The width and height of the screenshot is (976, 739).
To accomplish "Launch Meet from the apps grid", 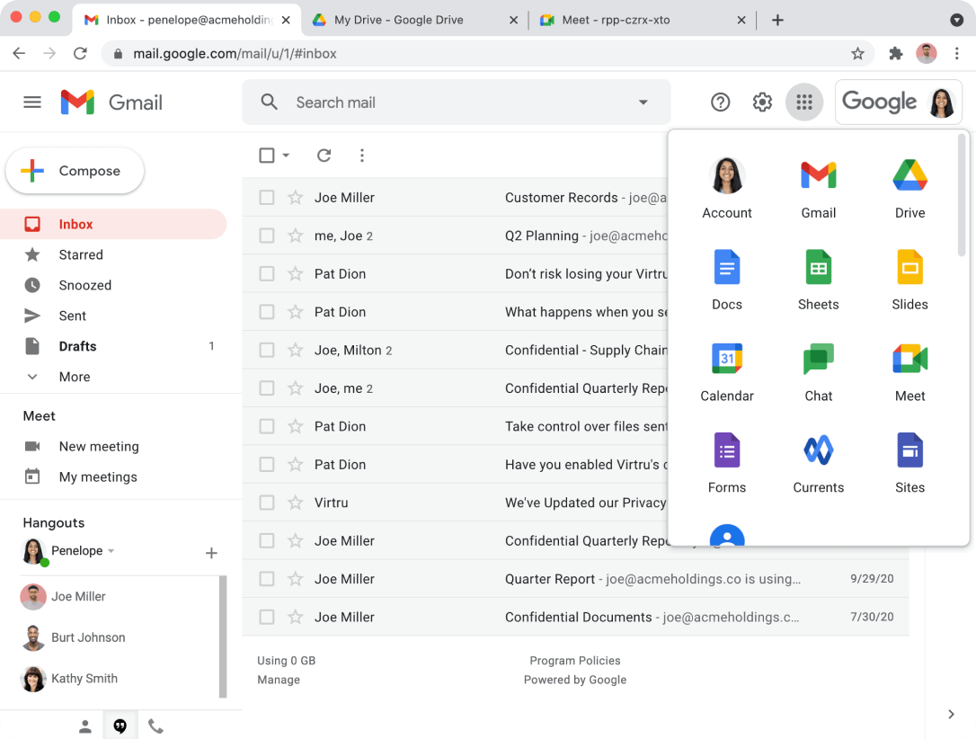I will click(x=909, y=369).
